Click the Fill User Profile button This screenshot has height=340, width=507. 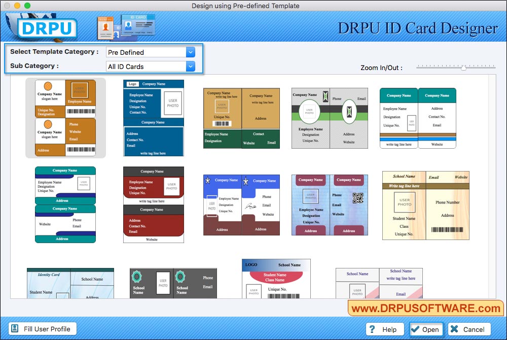(x=43, y=329)
